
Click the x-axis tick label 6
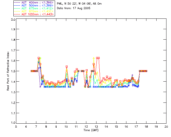point(26,127)
